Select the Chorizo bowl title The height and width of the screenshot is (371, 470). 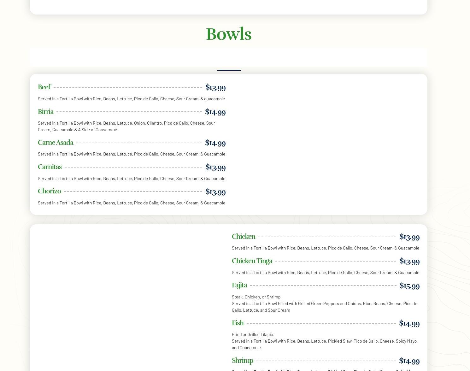coord(49,191)
